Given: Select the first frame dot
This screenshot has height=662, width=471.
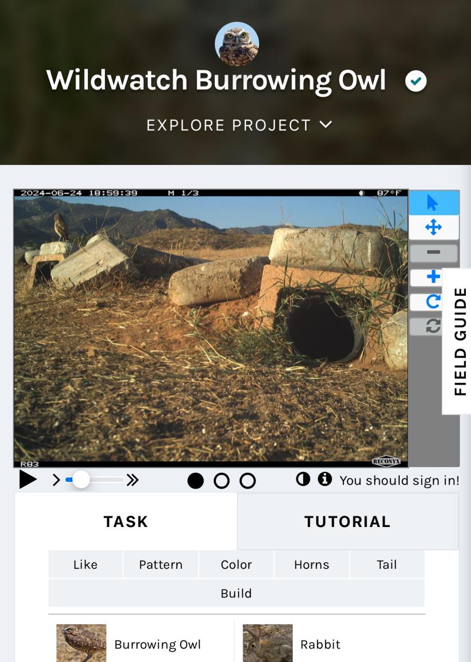Looking at the screenshot, I should coord(195,481).
